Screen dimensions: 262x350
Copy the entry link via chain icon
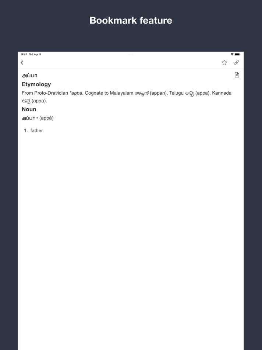[237, 63]
